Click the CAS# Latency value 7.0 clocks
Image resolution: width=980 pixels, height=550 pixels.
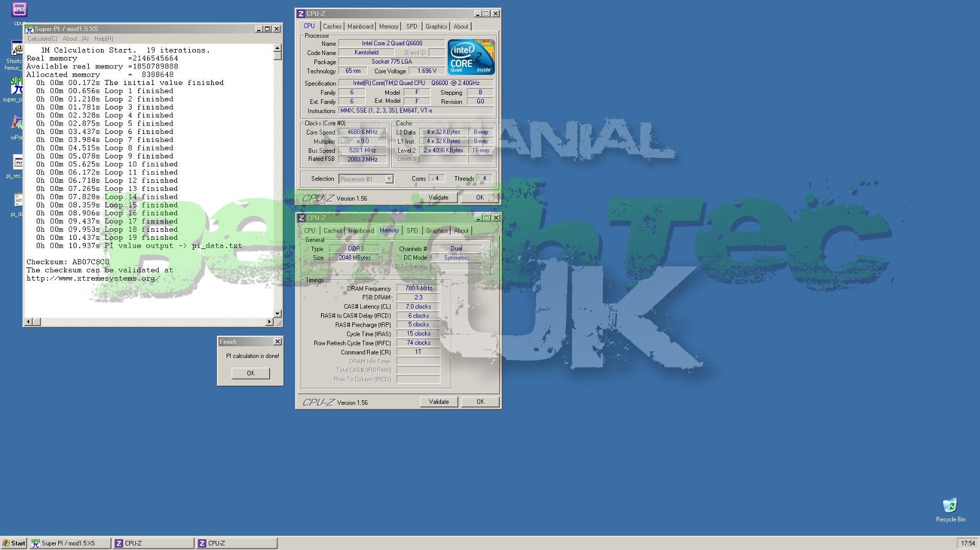[x=418, y=307]
